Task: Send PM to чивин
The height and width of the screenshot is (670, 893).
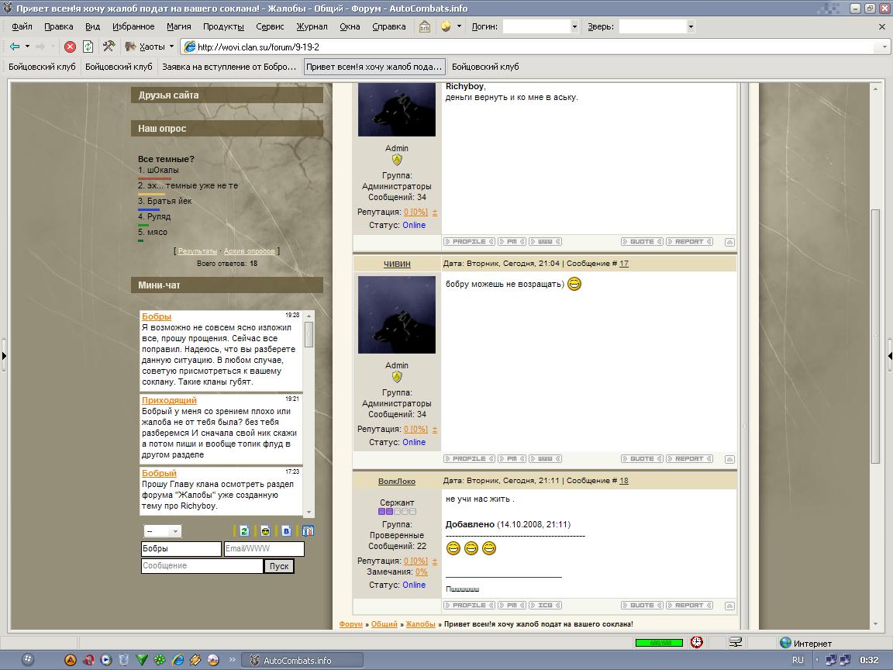Action: click(512, 458)
